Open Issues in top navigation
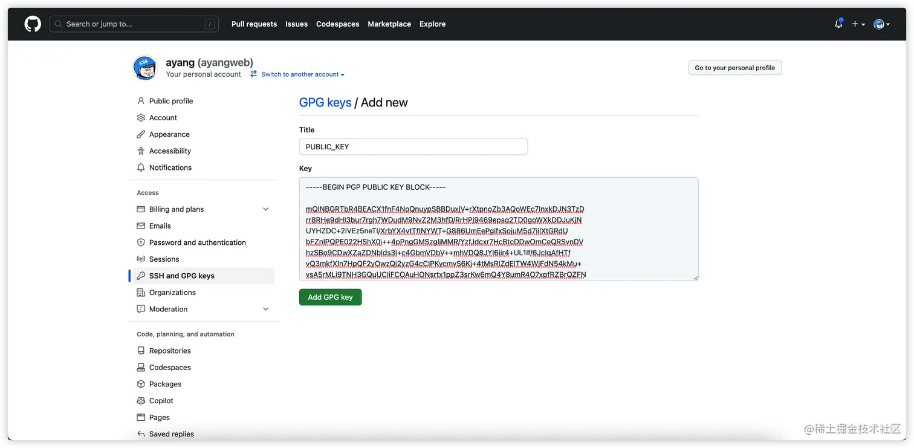Image resolution: width=914 pixels, height=448 pixels. pos(296,24)
